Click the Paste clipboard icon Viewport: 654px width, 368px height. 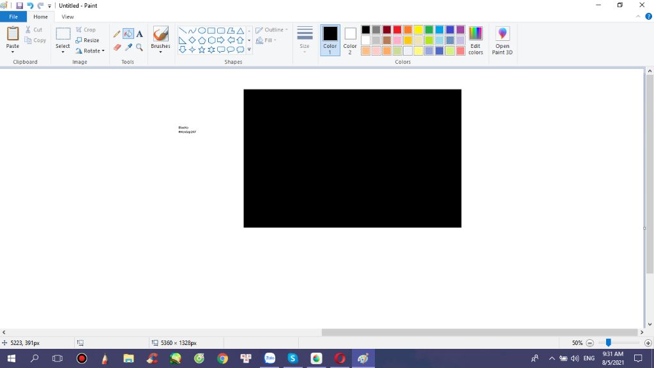[x=13, y=33]
